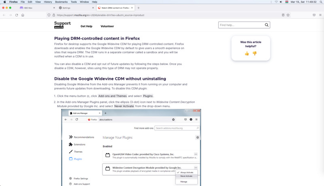Open the Window menu
Viewport: 324px width, 186px height.
84,2
